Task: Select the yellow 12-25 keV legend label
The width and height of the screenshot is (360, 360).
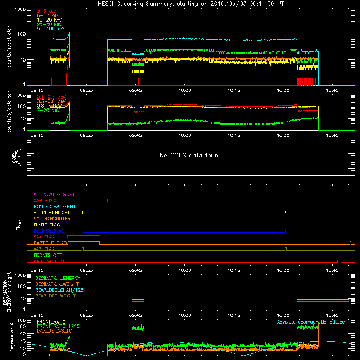Action: tap(49, 20)
